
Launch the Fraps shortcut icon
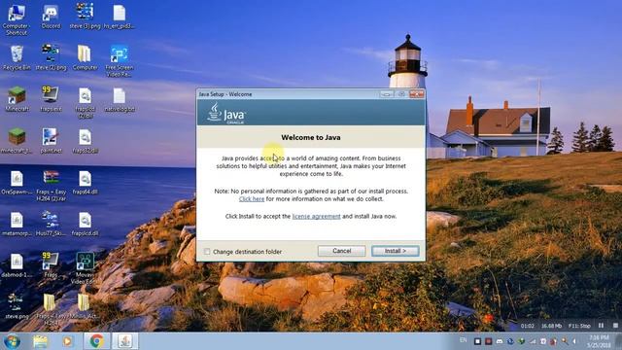click(50, 264)
